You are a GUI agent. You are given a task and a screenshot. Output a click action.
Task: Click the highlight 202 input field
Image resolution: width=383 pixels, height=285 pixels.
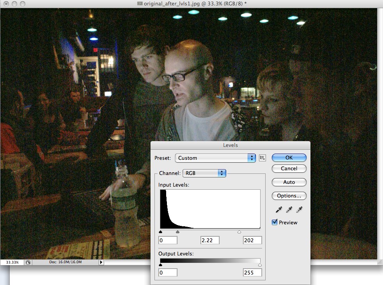point(252,240)
